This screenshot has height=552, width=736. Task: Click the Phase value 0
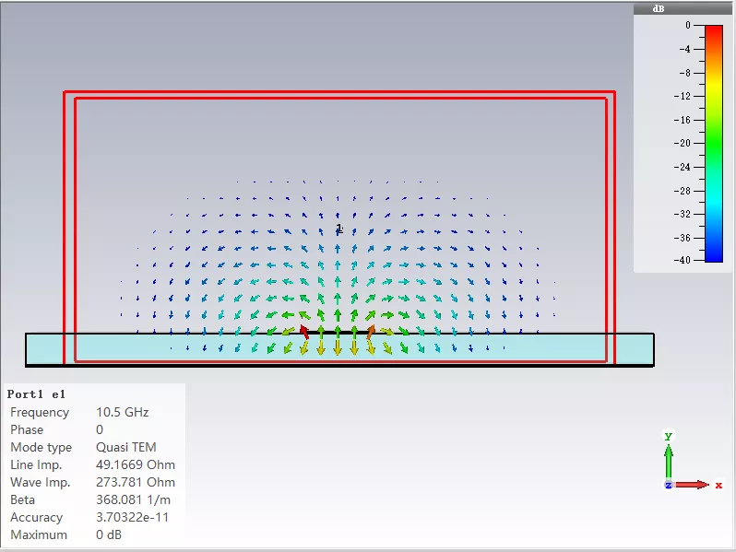(x=99, y=429)
